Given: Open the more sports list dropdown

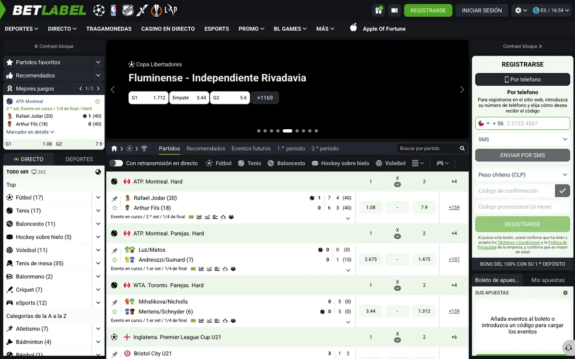Looking at the screenshot, I should [x=418, y=163].
